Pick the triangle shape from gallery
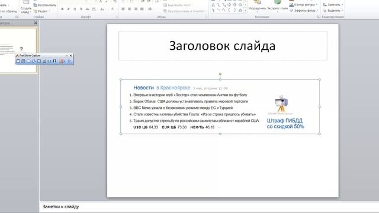The height and width of the screenshot is (213, 379). click(213, 5)
